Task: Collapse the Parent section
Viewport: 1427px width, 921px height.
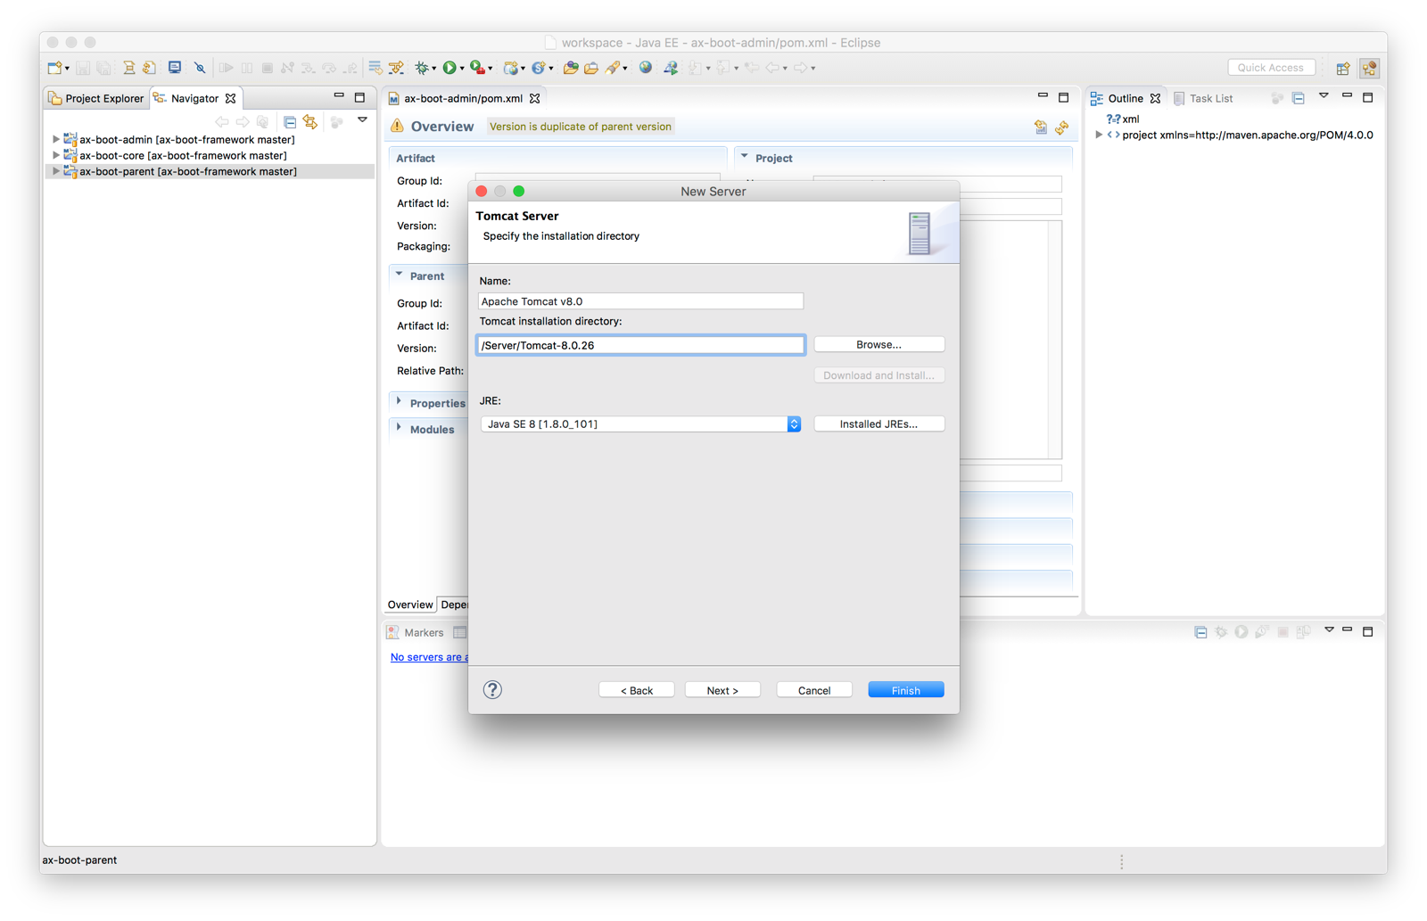Action: tap(399, 275)
